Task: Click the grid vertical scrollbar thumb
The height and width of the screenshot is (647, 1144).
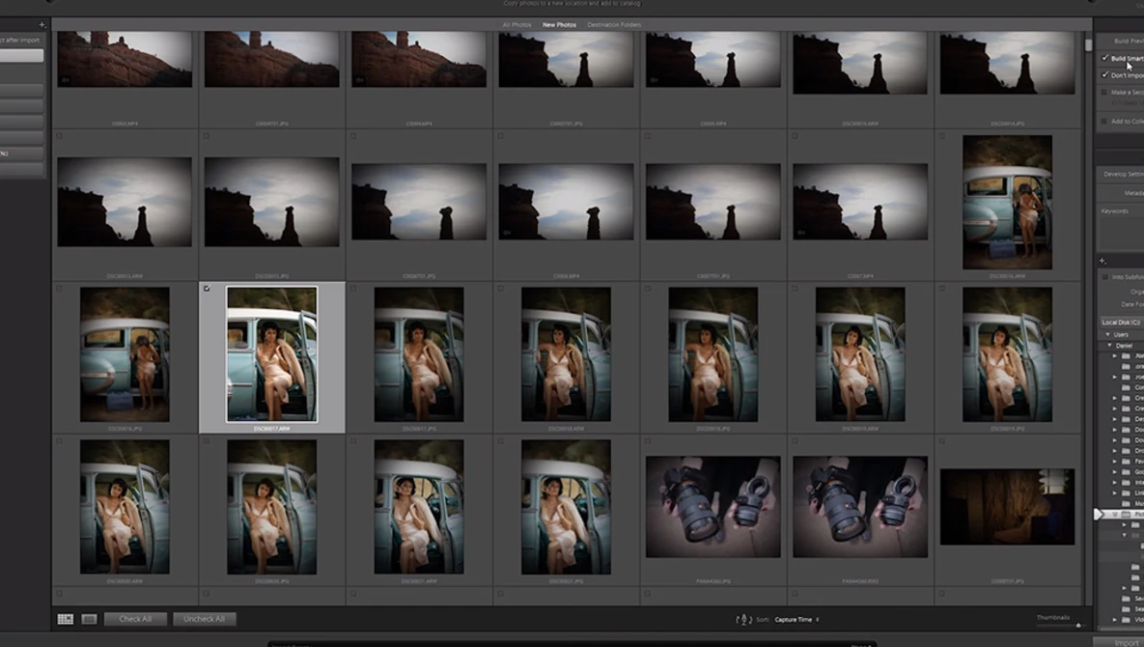Action: (1089, 44)
